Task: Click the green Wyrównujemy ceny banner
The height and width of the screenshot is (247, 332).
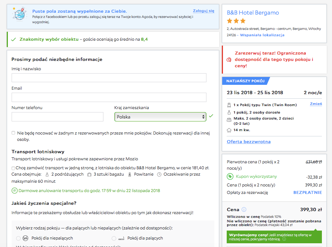Action: click(x=274, y=237)
